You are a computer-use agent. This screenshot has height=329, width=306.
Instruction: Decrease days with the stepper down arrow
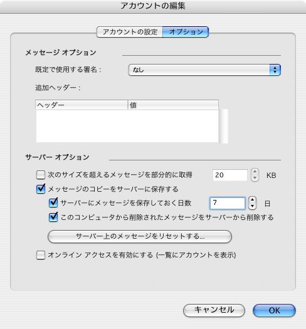(252, 206)
